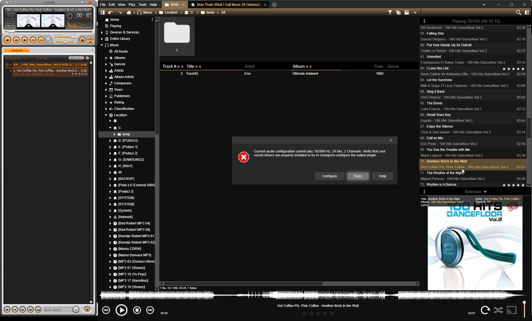Toggle repeat in the bottom player
Viewport: 532px width, 321px height.
(x=485, y=310)
